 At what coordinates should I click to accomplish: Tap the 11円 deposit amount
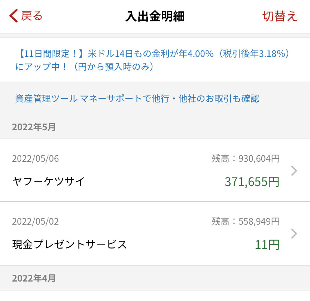[x=267, y=245]
